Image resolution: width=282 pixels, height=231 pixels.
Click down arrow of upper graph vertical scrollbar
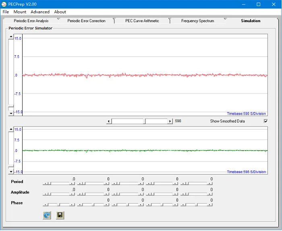point(11,114)
